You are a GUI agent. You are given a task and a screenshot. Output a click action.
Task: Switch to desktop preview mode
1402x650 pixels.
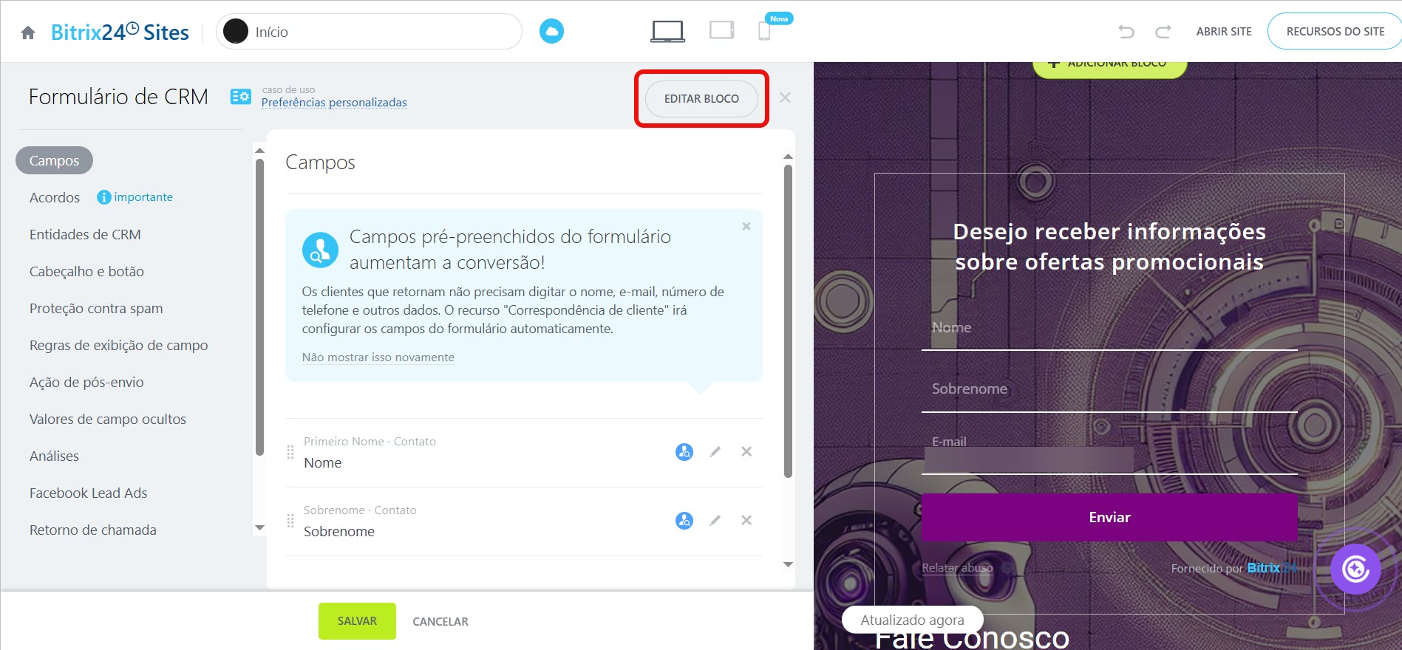[x=667, y=31]
